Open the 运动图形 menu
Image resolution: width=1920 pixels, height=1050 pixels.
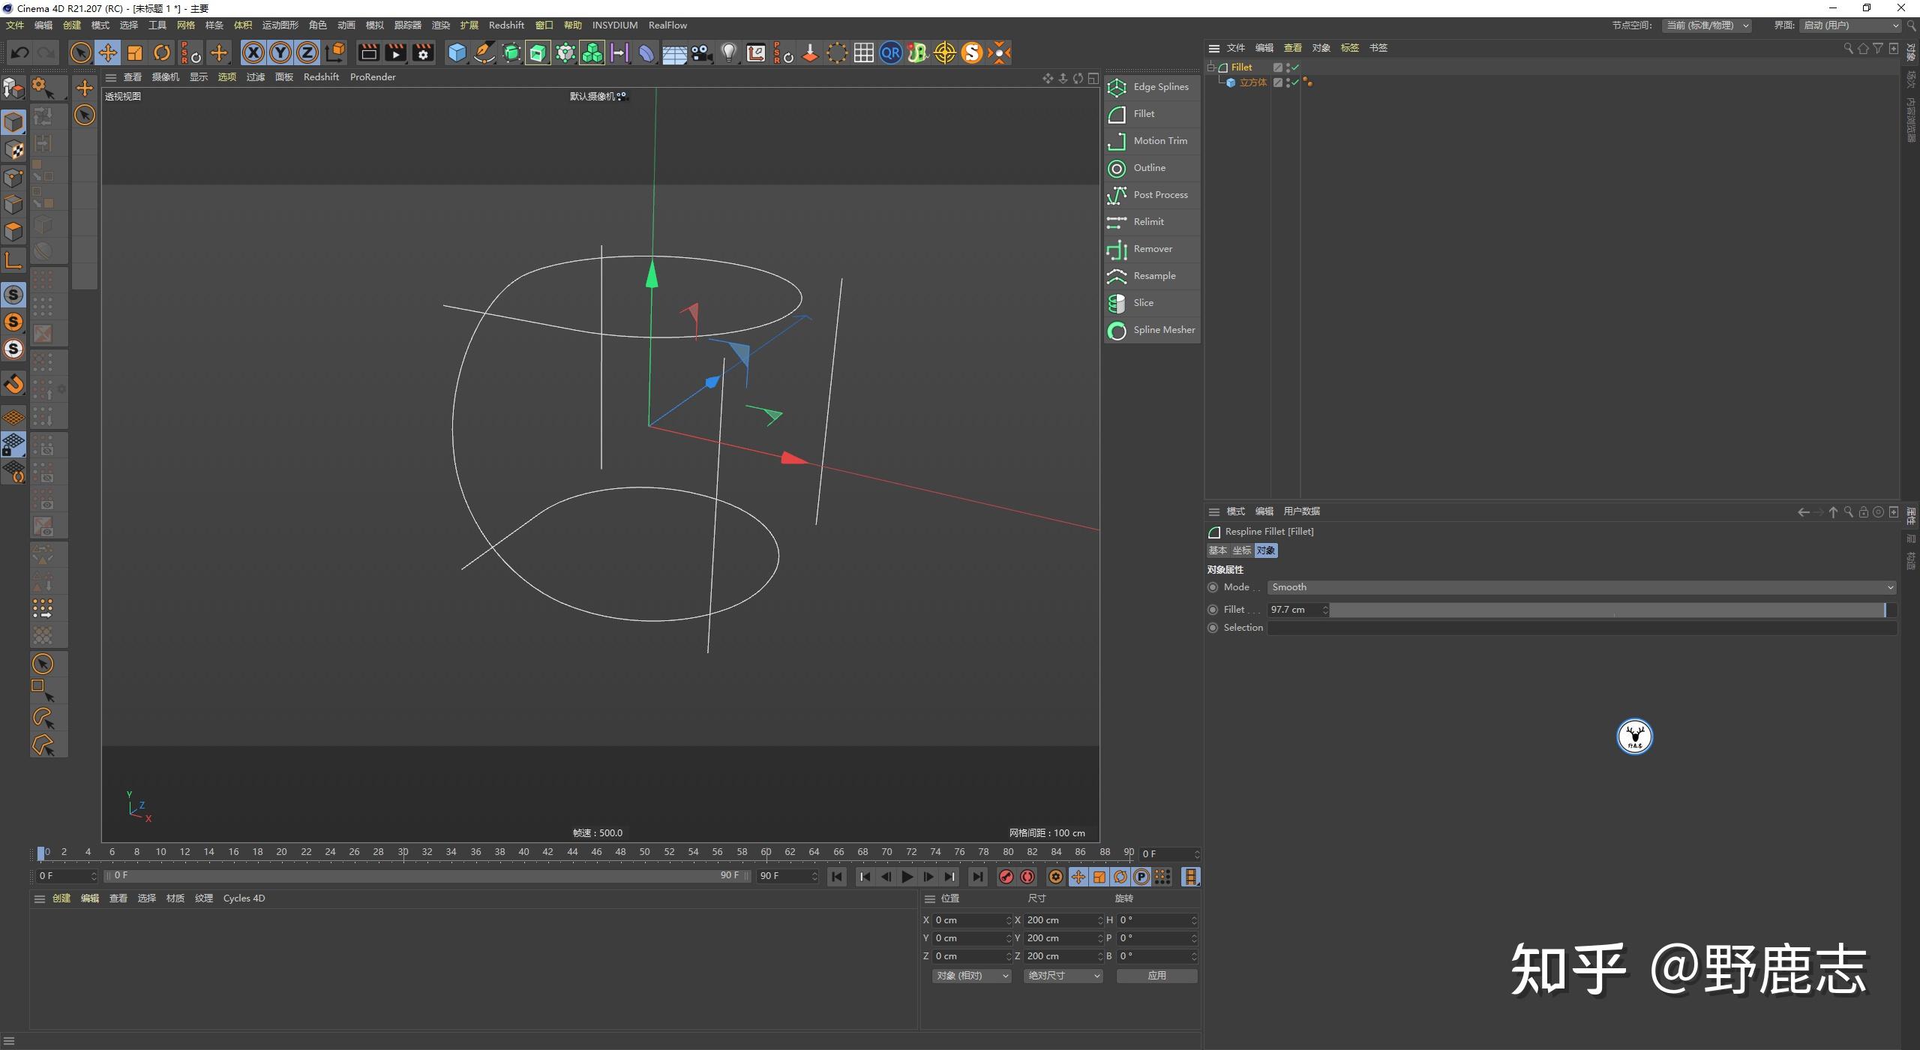280,25
